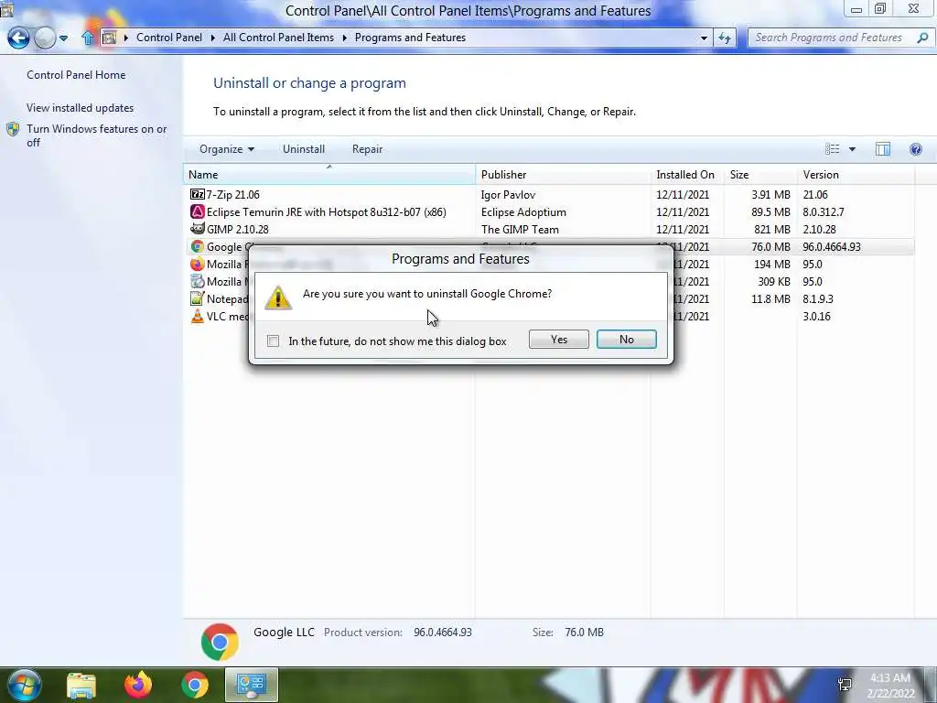This screenshot has height=703, width=937.
Task: Select the GIMP 2.10.28 row
Action: (550, 229)
